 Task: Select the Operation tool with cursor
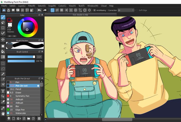click(3, 96)
